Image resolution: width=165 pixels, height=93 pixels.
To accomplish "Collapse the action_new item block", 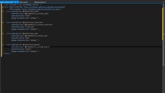I will 3,34.
